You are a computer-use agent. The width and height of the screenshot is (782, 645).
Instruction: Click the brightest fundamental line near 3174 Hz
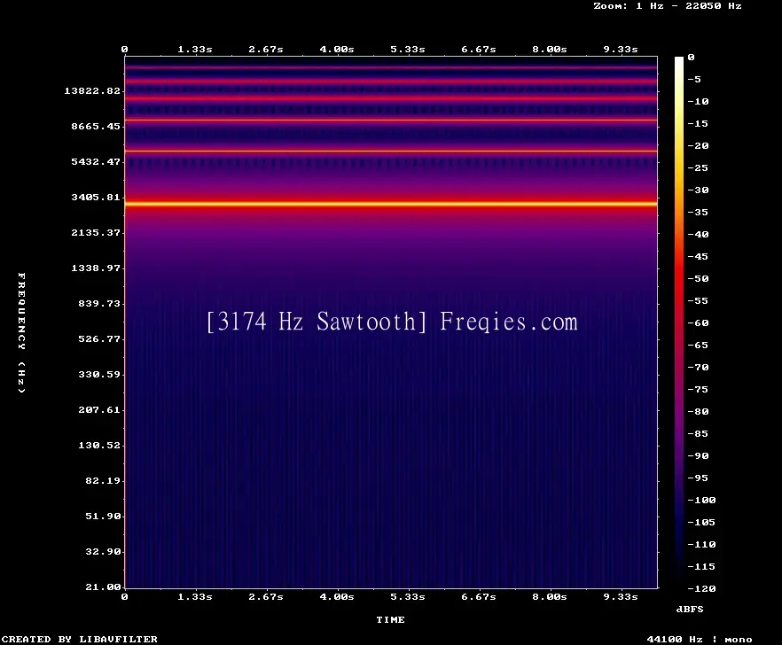(x=391, y=204)
